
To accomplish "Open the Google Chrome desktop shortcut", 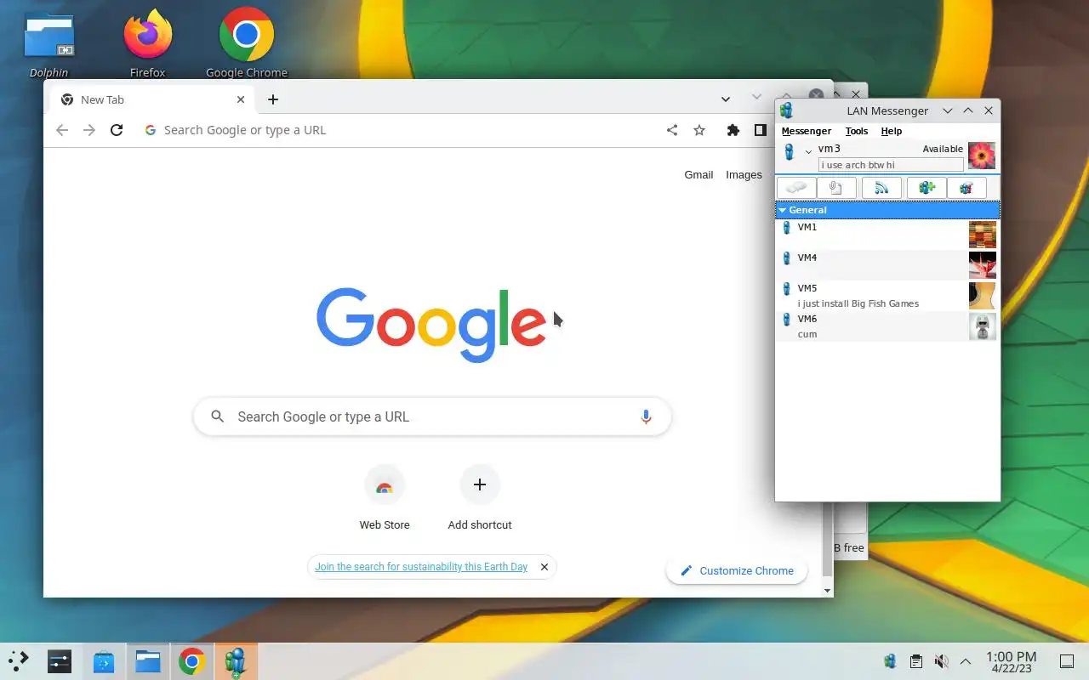I will 247,42.
